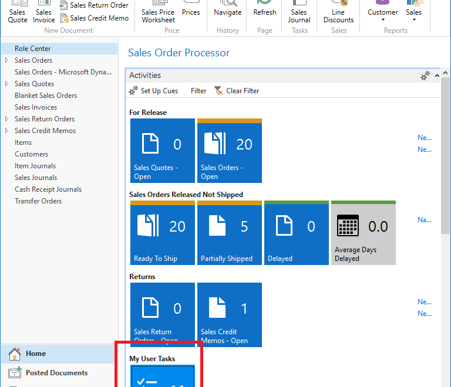
Task: Open the Ready To Ship cue tile
Action: 163,233
